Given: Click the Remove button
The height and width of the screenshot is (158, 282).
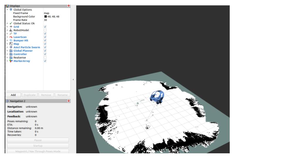Looking at the screenshot, I should tap(46, 95).
